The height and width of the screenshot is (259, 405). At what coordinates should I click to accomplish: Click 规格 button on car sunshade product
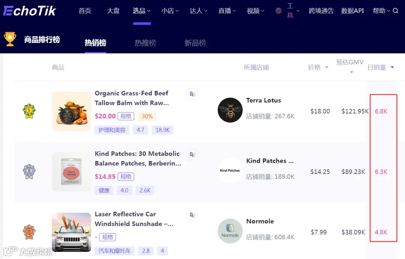[108, 237]
